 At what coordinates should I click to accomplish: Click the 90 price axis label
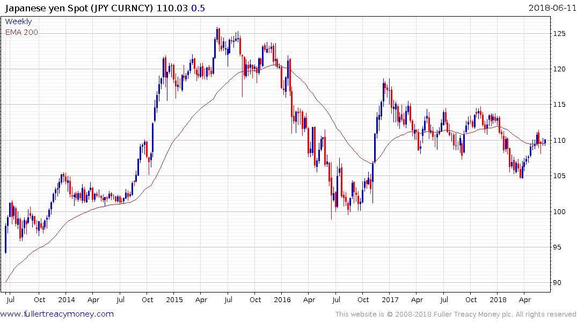(557, 283)
